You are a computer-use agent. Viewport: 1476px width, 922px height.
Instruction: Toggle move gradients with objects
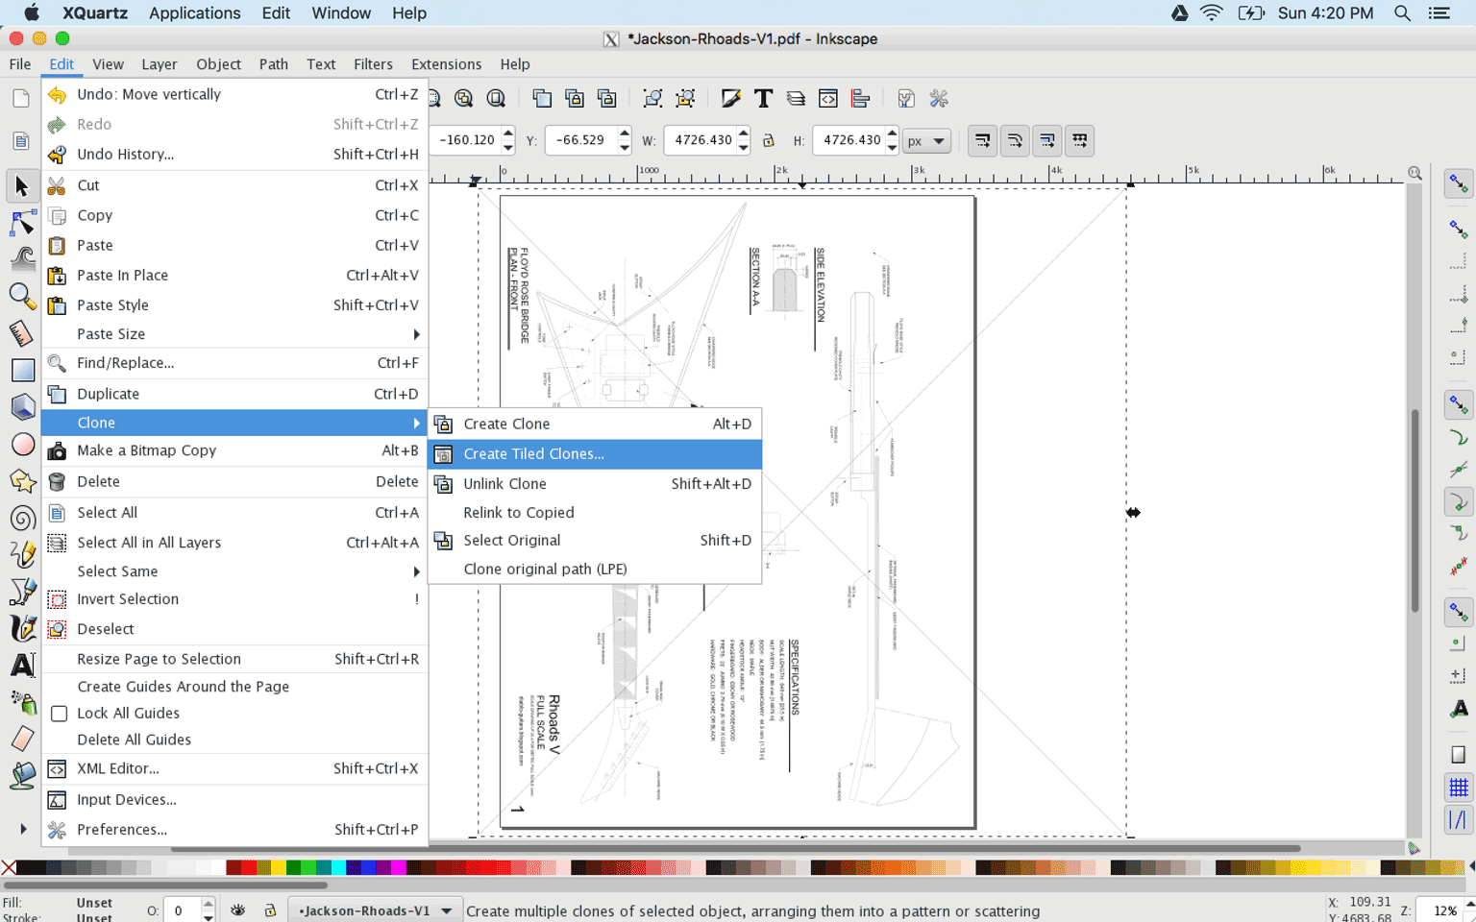coord(1047,140)
